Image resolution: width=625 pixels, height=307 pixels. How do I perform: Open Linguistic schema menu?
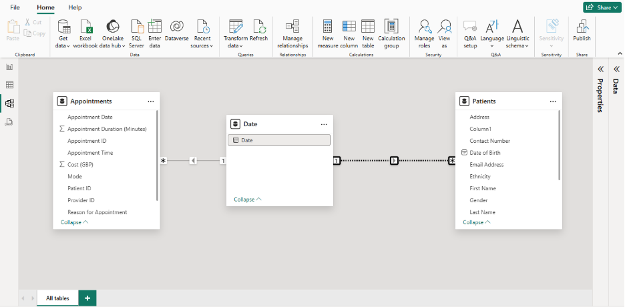point(517,34)
